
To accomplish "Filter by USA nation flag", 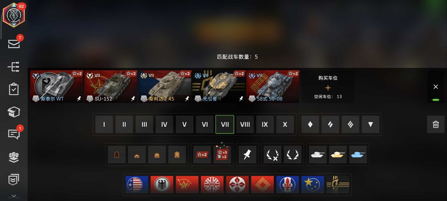I will point(137,184).
